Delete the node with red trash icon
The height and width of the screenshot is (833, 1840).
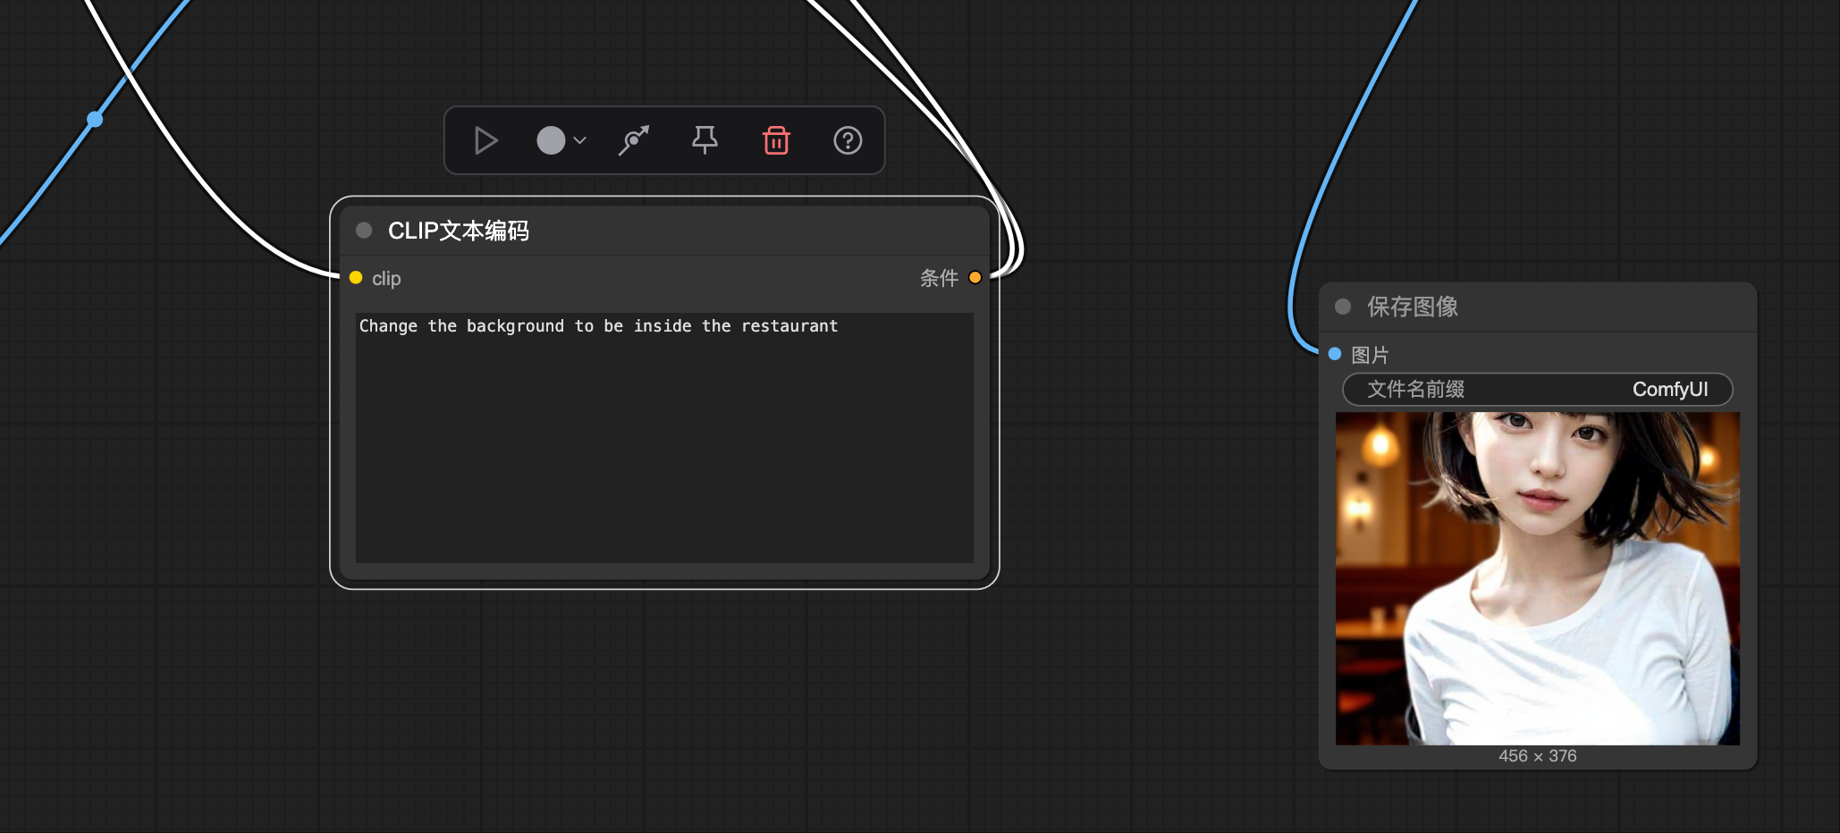pos(776,140)
